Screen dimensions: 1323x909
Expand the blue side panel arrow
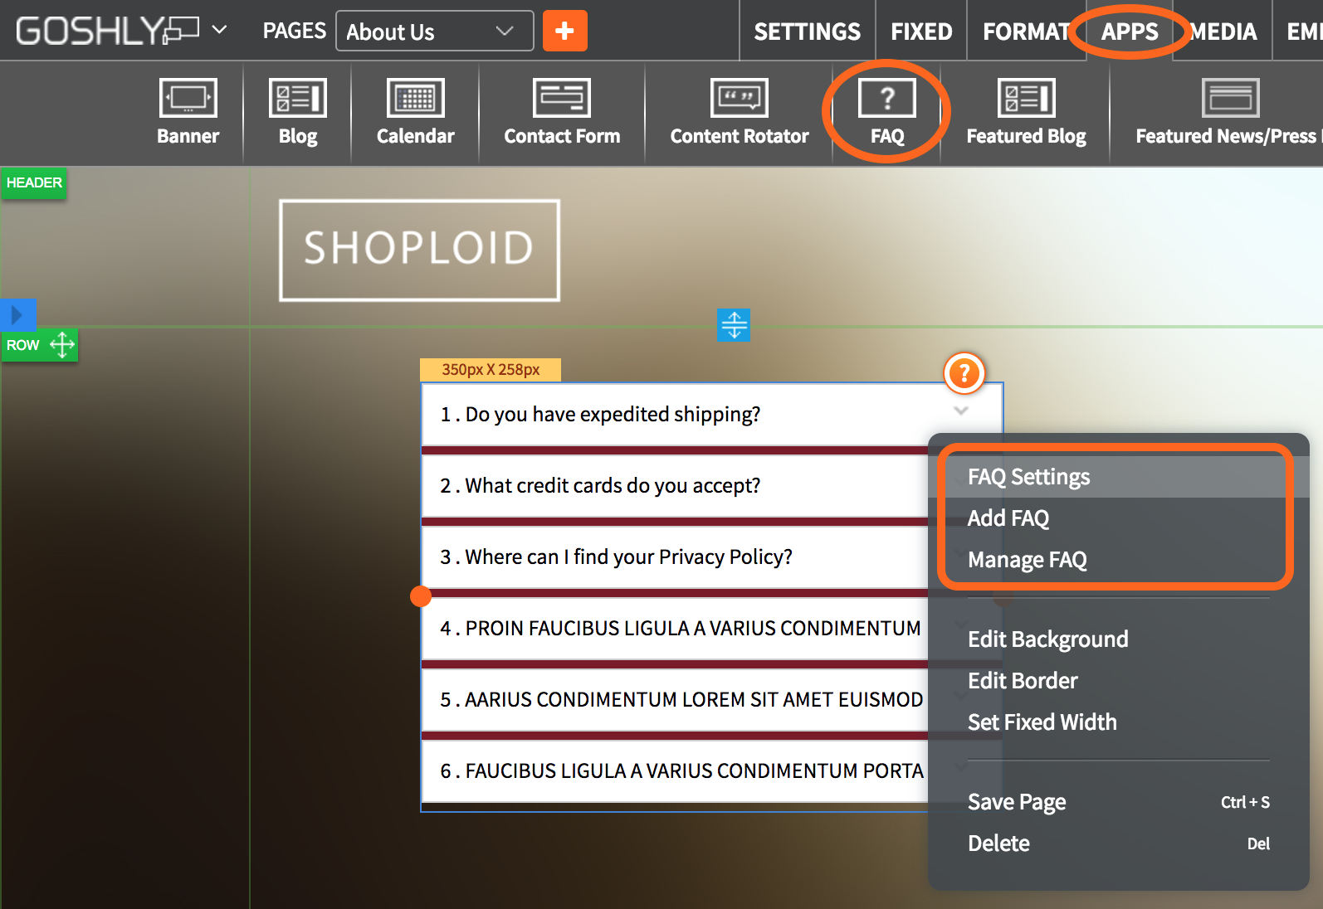coord(17,315)
